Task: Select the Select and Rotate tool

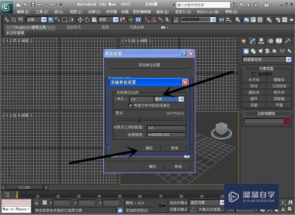Action: pyautogui.click(x=87, y=20)
